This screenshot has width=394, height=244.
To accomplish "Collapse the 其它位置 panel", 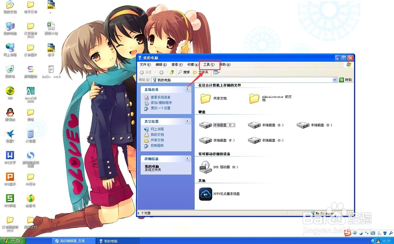I will tap(188, 121).
